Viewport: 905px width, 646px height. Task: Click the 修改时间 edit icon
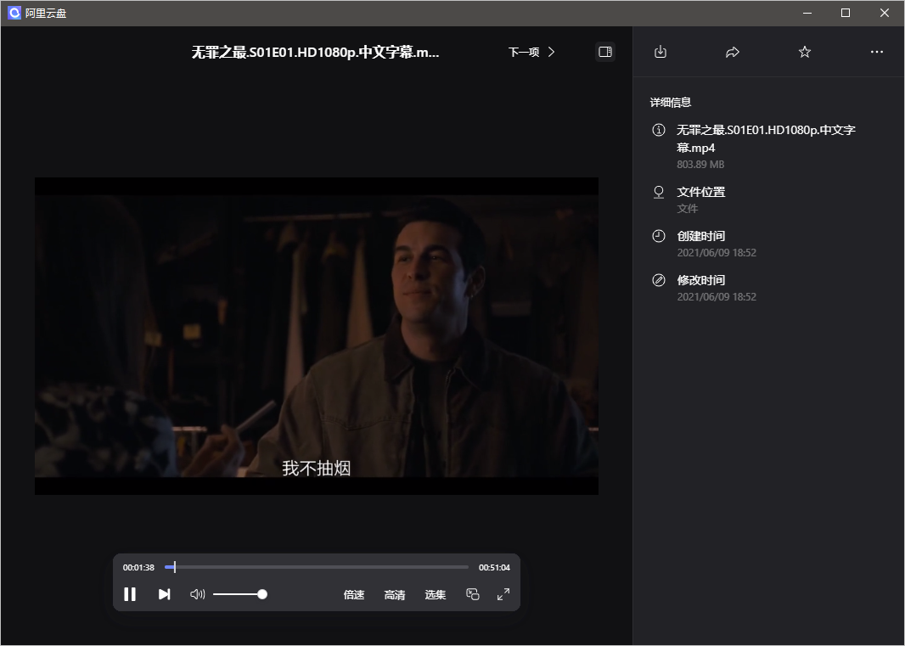coord(659,280)
